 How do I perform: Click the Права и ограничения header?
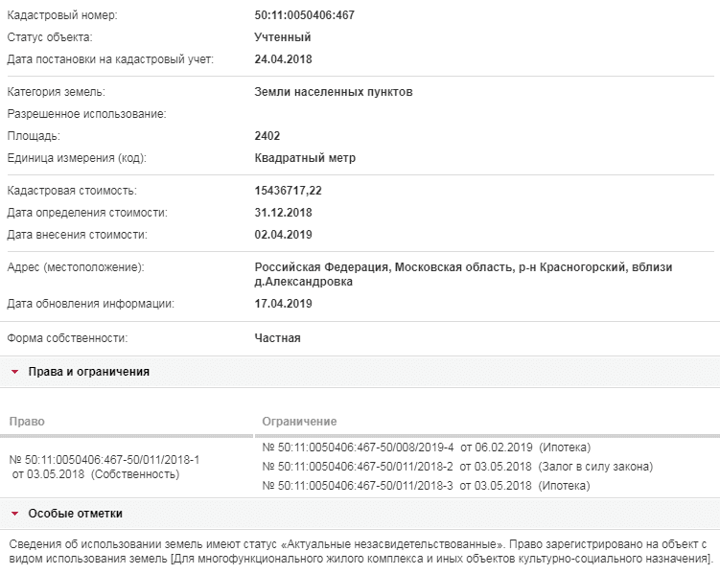(89, 372)
